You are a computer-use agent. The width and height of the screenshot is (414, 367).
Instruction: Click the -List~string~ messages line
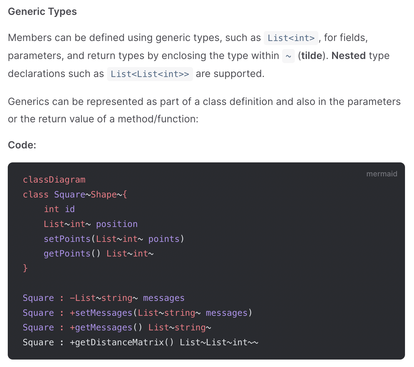(104, 298)
